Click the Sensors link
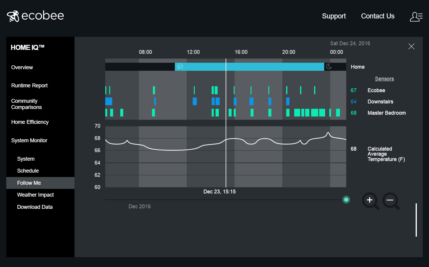This screenshot has width=429, height=267. (384, 79)
